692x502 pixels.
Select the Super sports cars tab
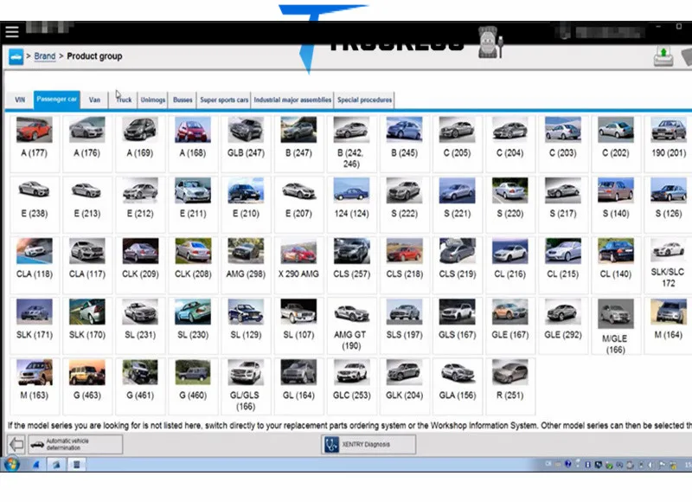[224, 100]
